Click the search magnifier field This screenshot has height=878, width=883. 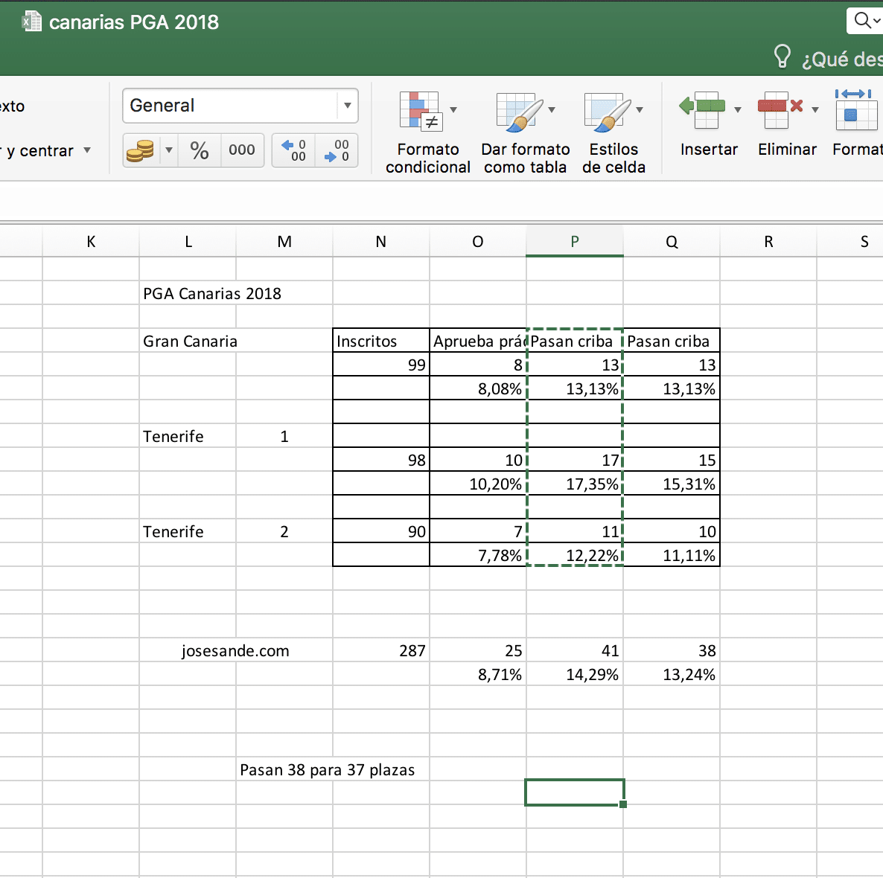pos(864,21)
